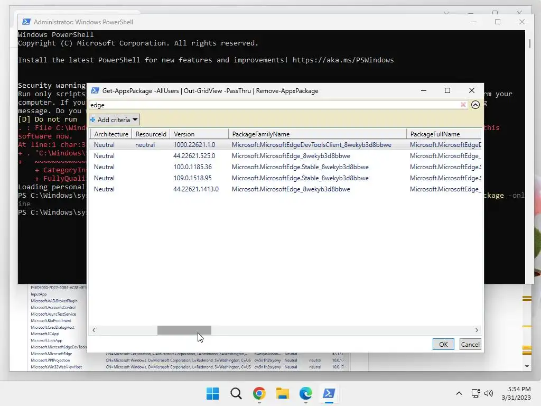Open the Add criteria dropdown

coord(114,120)
